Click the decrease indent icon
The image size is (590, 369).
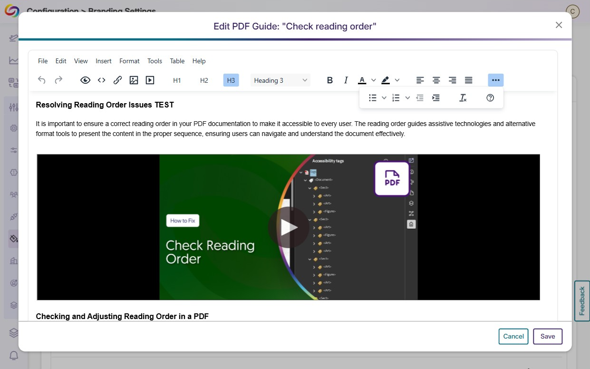(x=420, y=98)
